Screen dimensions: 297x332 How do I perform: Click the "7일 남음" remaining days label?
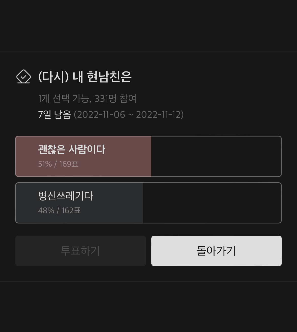[x=54, y=115]
